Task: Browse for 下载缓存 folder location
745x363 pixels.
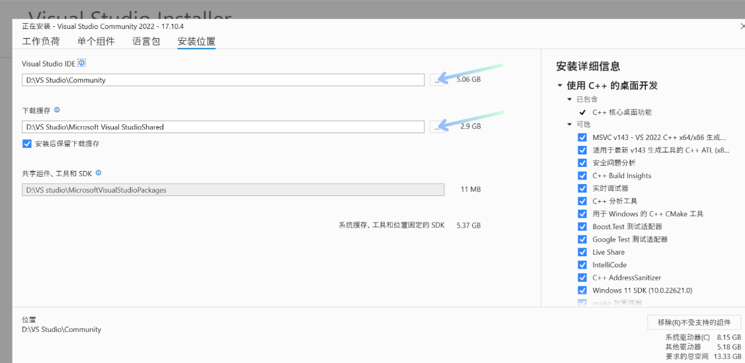Action: point(437,127)
